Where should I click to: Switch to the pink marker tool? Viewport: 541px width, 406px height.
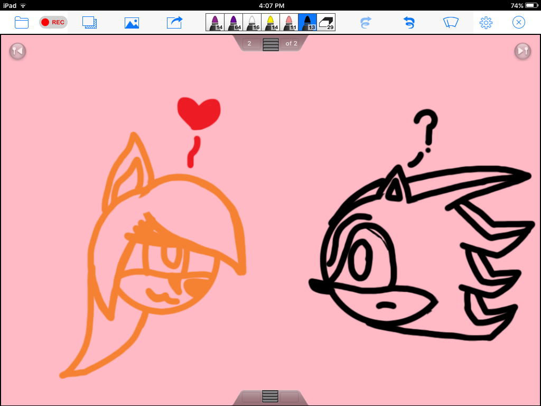(x=289, y=22)
